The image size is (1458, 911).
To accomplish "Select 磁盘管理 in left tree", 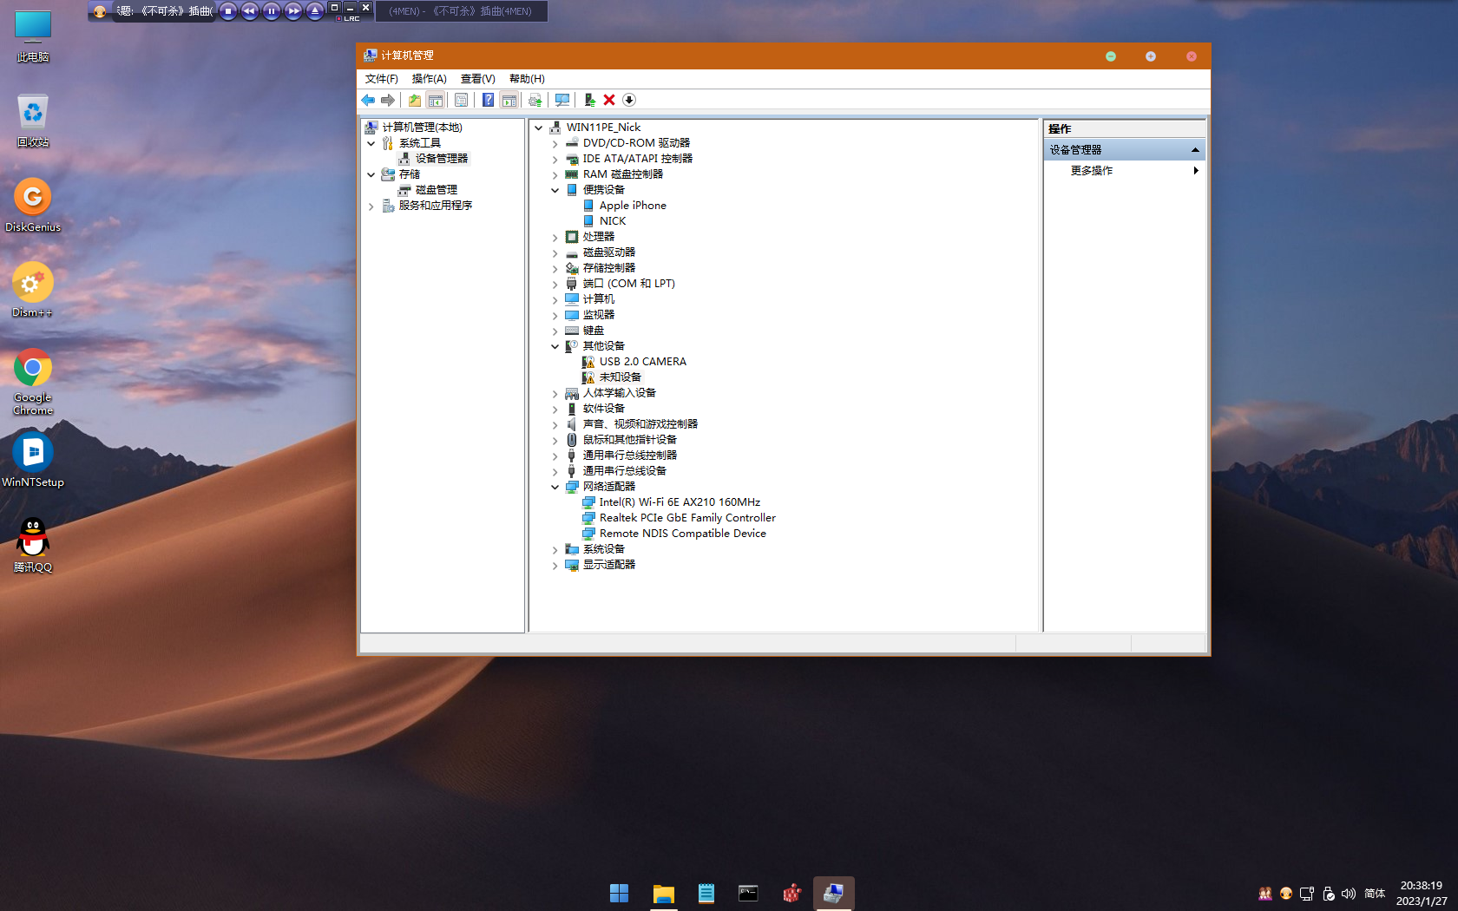I will [x=437, y=190].
